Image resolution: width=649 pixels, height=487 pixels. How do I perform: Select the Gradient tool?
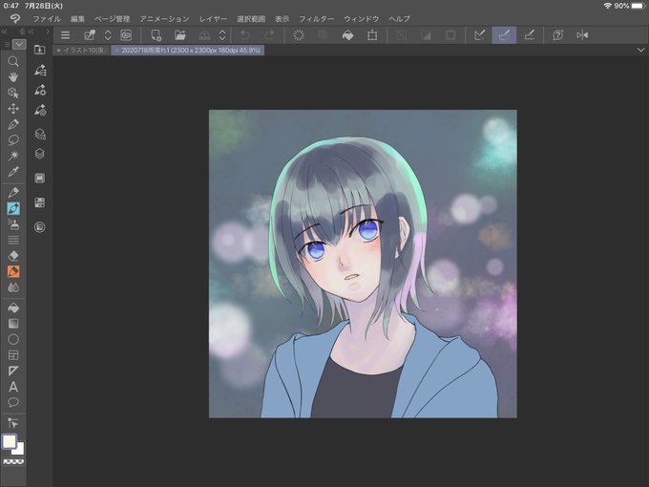[13, 324]
